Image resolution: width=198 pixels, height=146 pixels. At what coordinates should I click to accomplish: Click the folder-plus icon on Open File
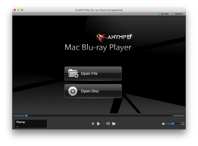(73, 73)
